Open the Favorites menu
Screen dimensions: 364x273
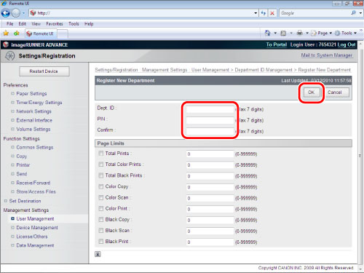[55, 24]
